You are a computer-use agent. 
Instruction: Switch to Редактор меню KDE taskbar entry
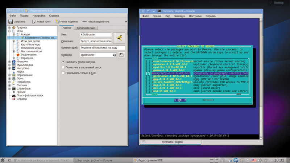pos(149,160)
